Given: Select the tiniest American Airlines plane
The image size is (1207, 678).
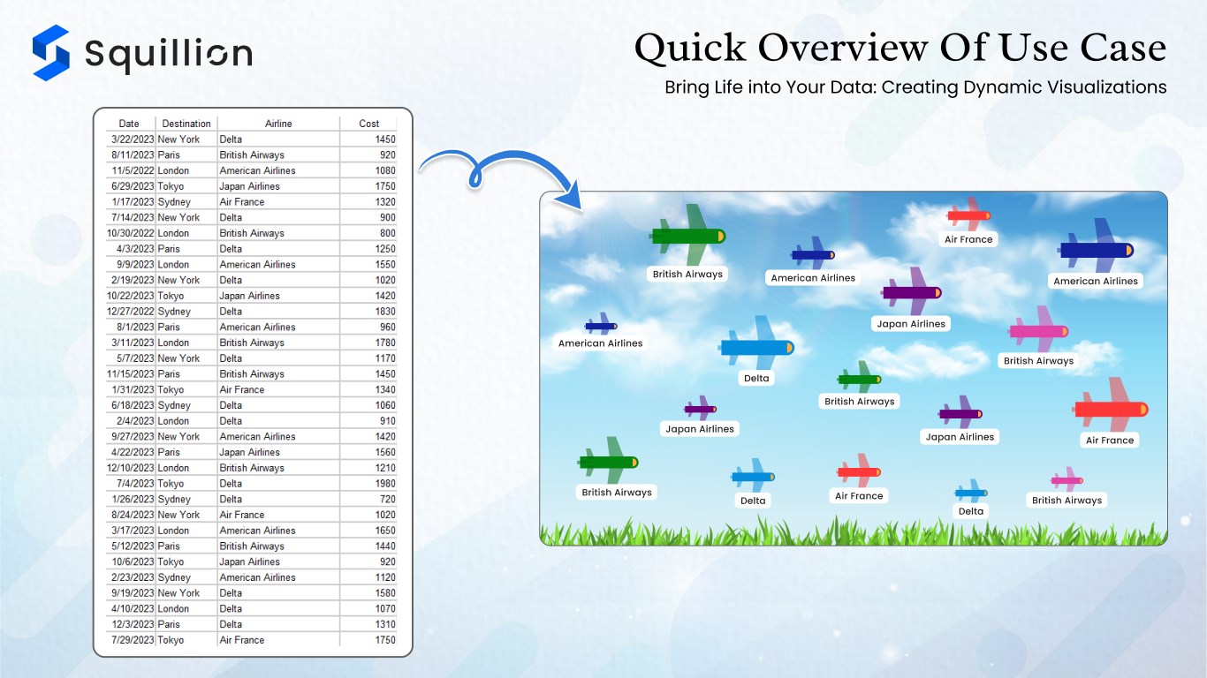Looking at the screenshot, I should [601, 325].
